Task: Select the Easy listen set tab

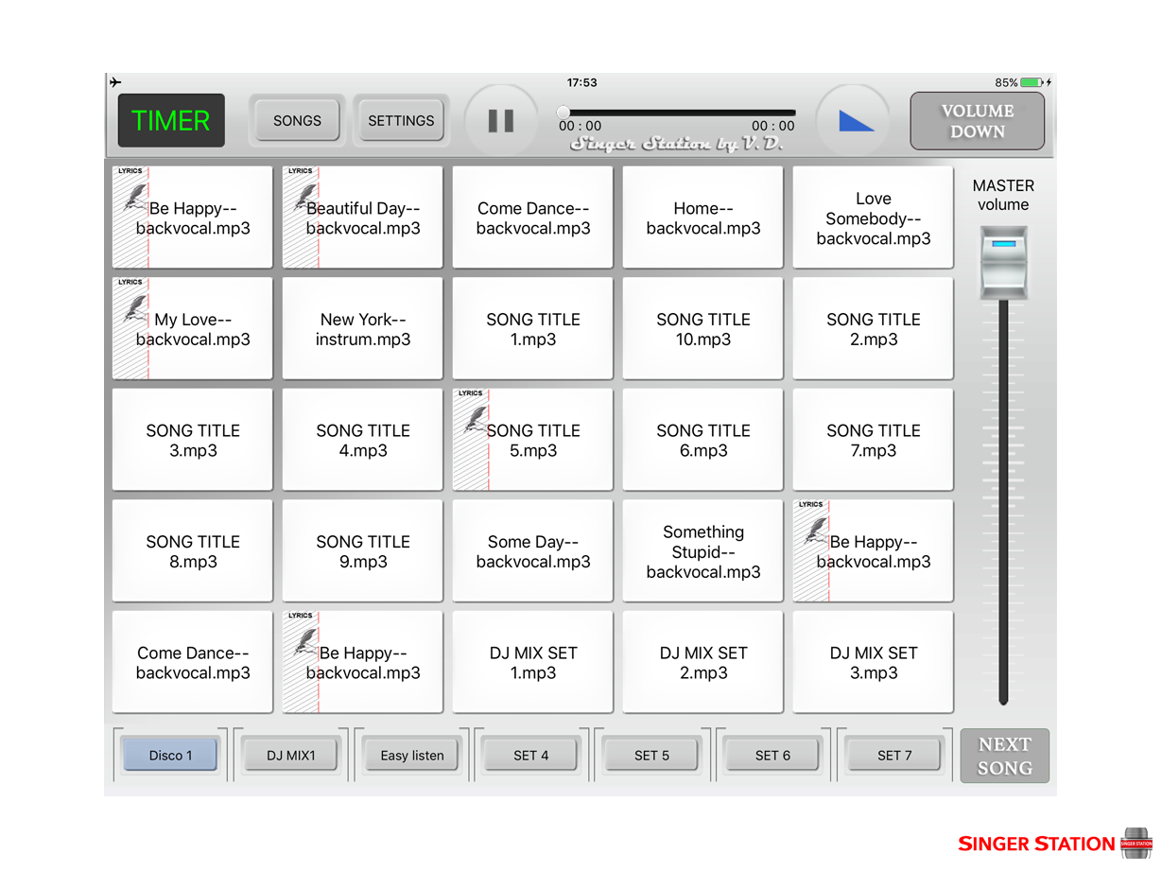Action: click(x=412, y=756)
